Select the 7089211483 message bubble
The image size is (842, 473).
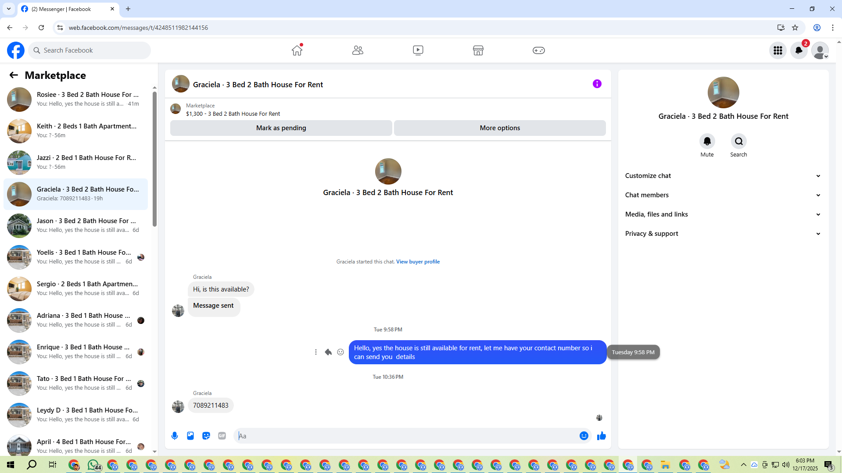(211, 405)
